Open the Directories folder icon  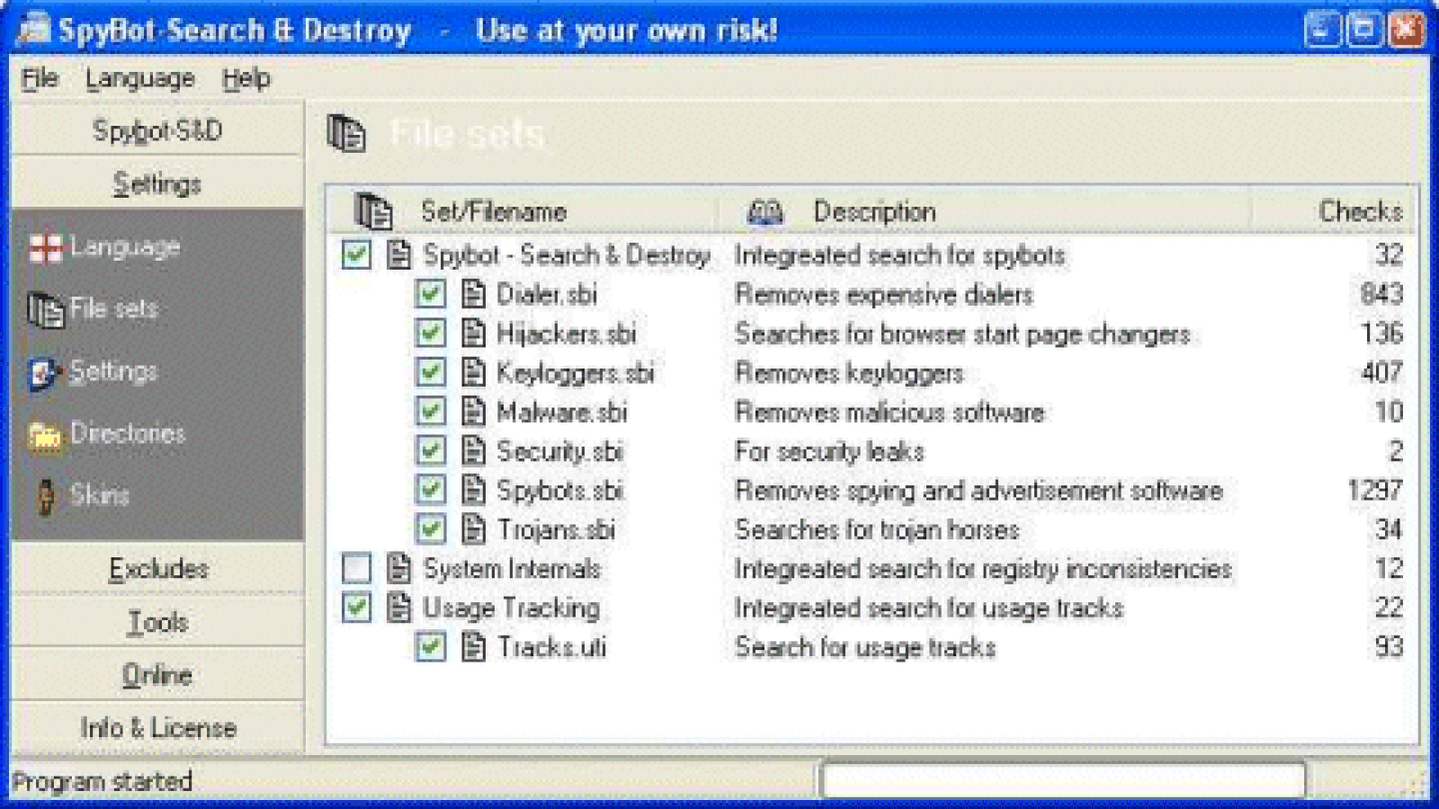(45, 435)
